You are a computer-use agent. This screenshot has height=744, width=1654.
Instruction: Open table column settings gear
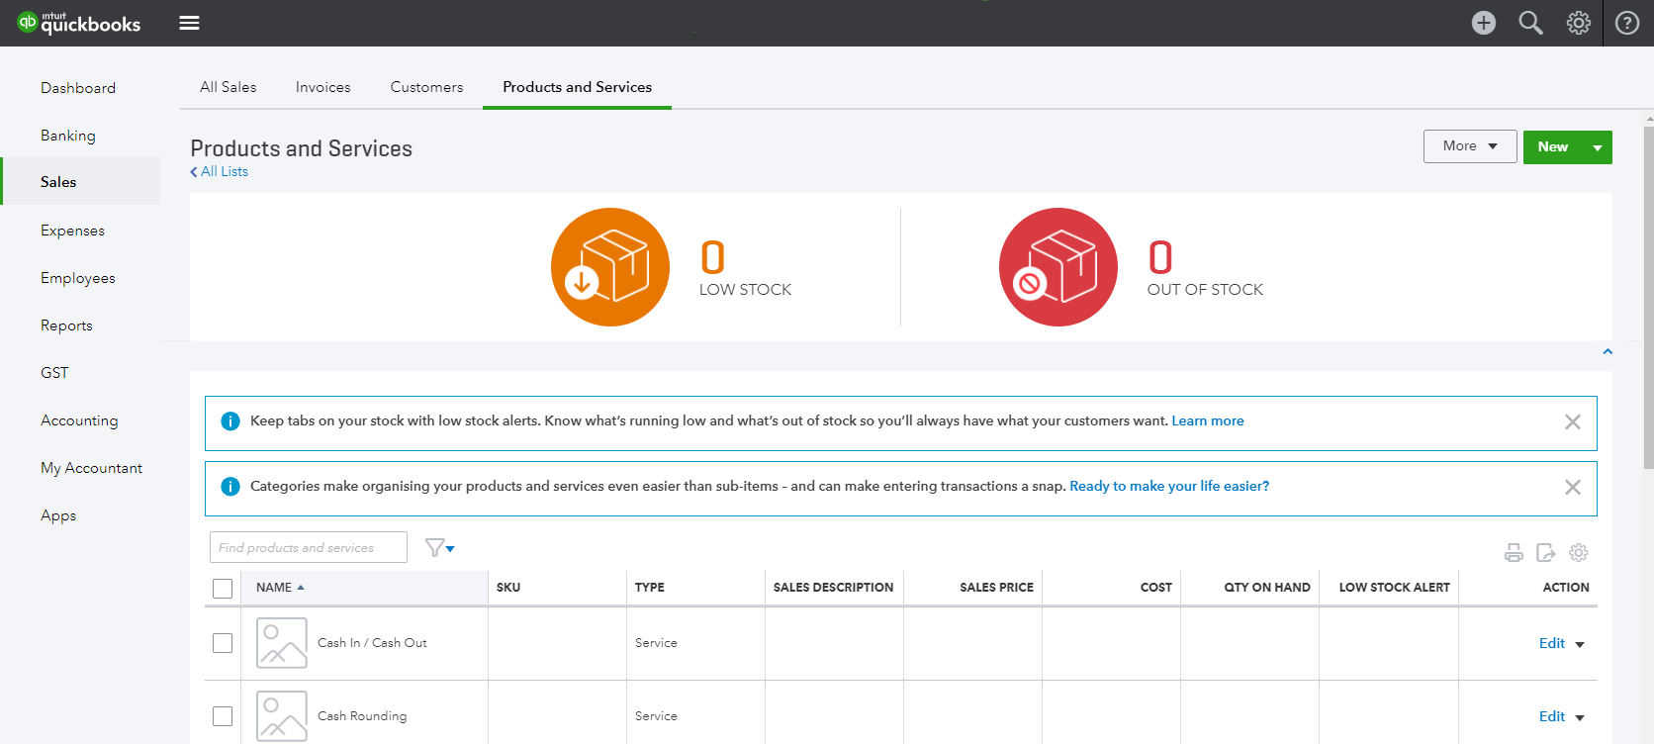pos(1579,552)
